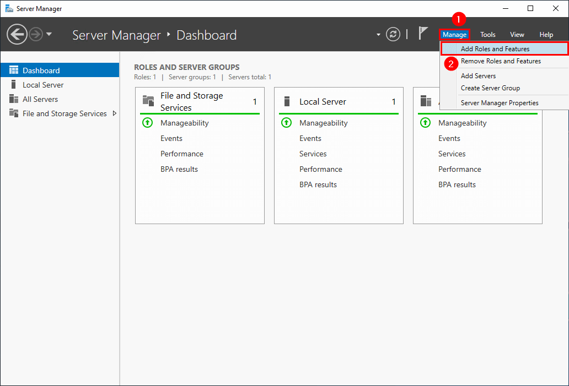The width and height of the screenshot is (569, 386).
Task: Open Events in File and Storage Services tile
Action: point(171,138)
